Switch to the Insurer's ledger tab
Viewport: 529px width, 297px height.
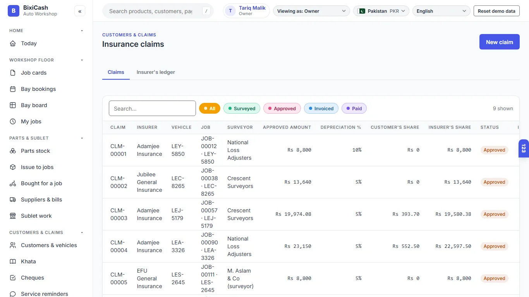156,72
